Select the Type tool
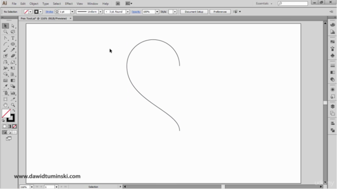Image resolution: width=337 pixels, height=189 pixels. tap(13, 38)
